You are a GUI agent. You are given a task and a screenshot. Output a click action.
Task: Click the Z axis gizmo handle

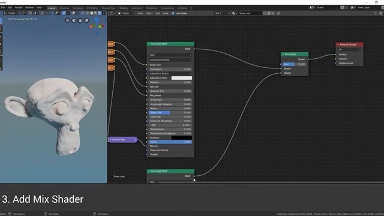(x=97, y=20)
